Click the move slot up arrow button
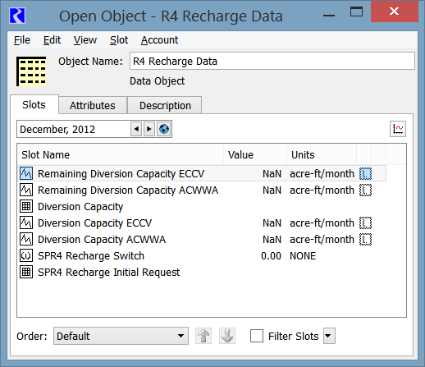The width and height of the screenshot is (425, 367). click(x=203, y=336)
